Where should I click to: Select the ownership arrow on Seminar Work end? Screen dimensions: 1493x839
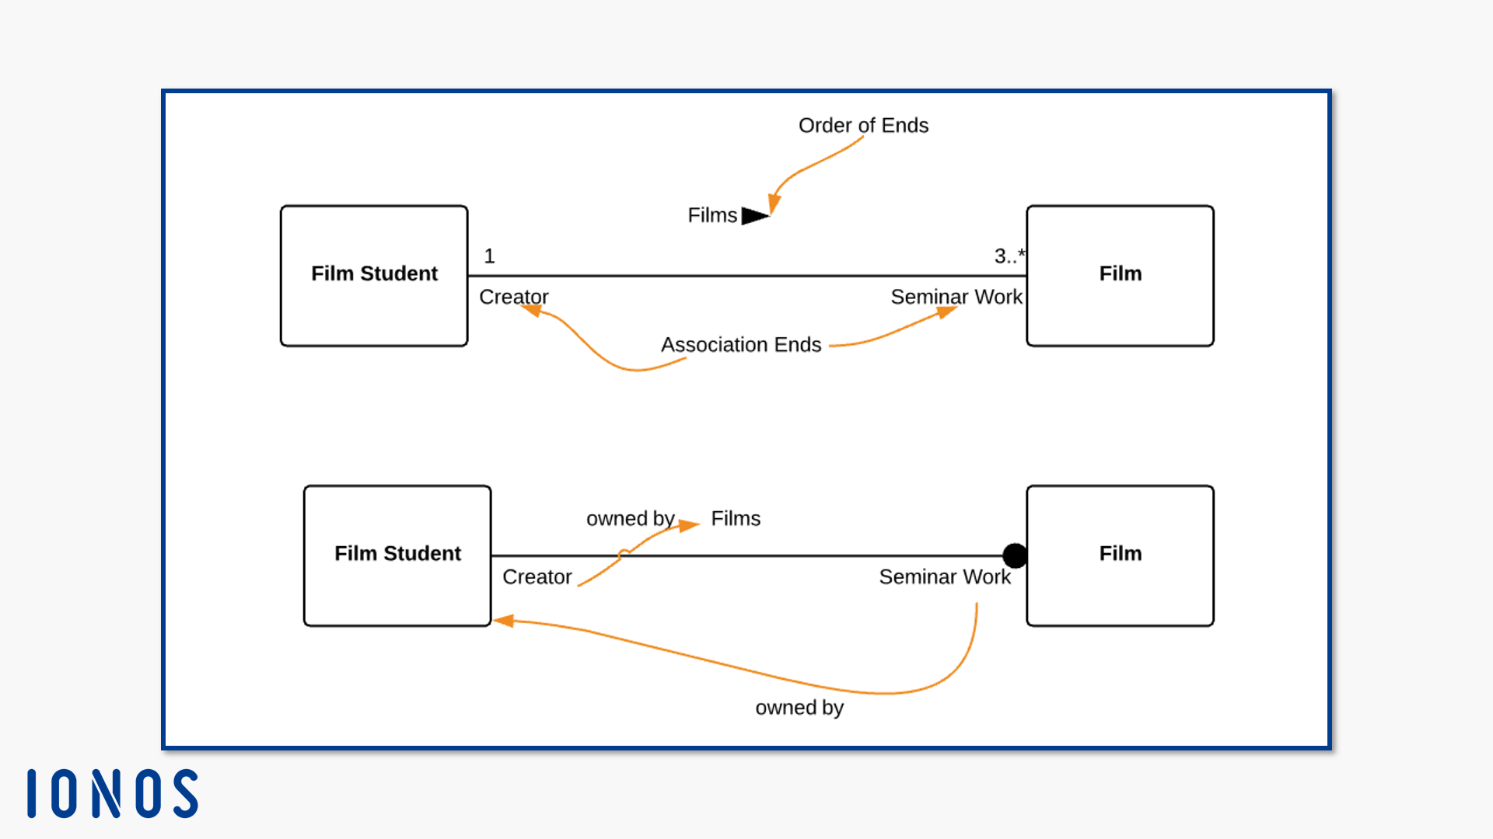(1011, 553)
